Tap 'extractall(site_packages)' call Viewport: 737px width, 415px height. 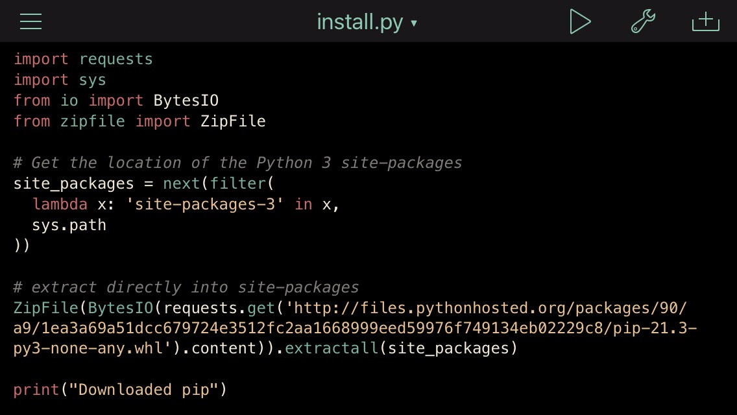click(402, 348)
